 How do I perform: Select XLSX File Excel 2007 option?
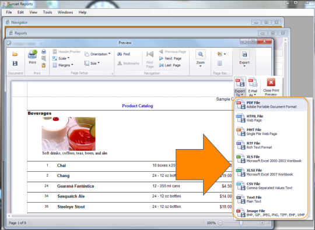click(x=271, y=172)
